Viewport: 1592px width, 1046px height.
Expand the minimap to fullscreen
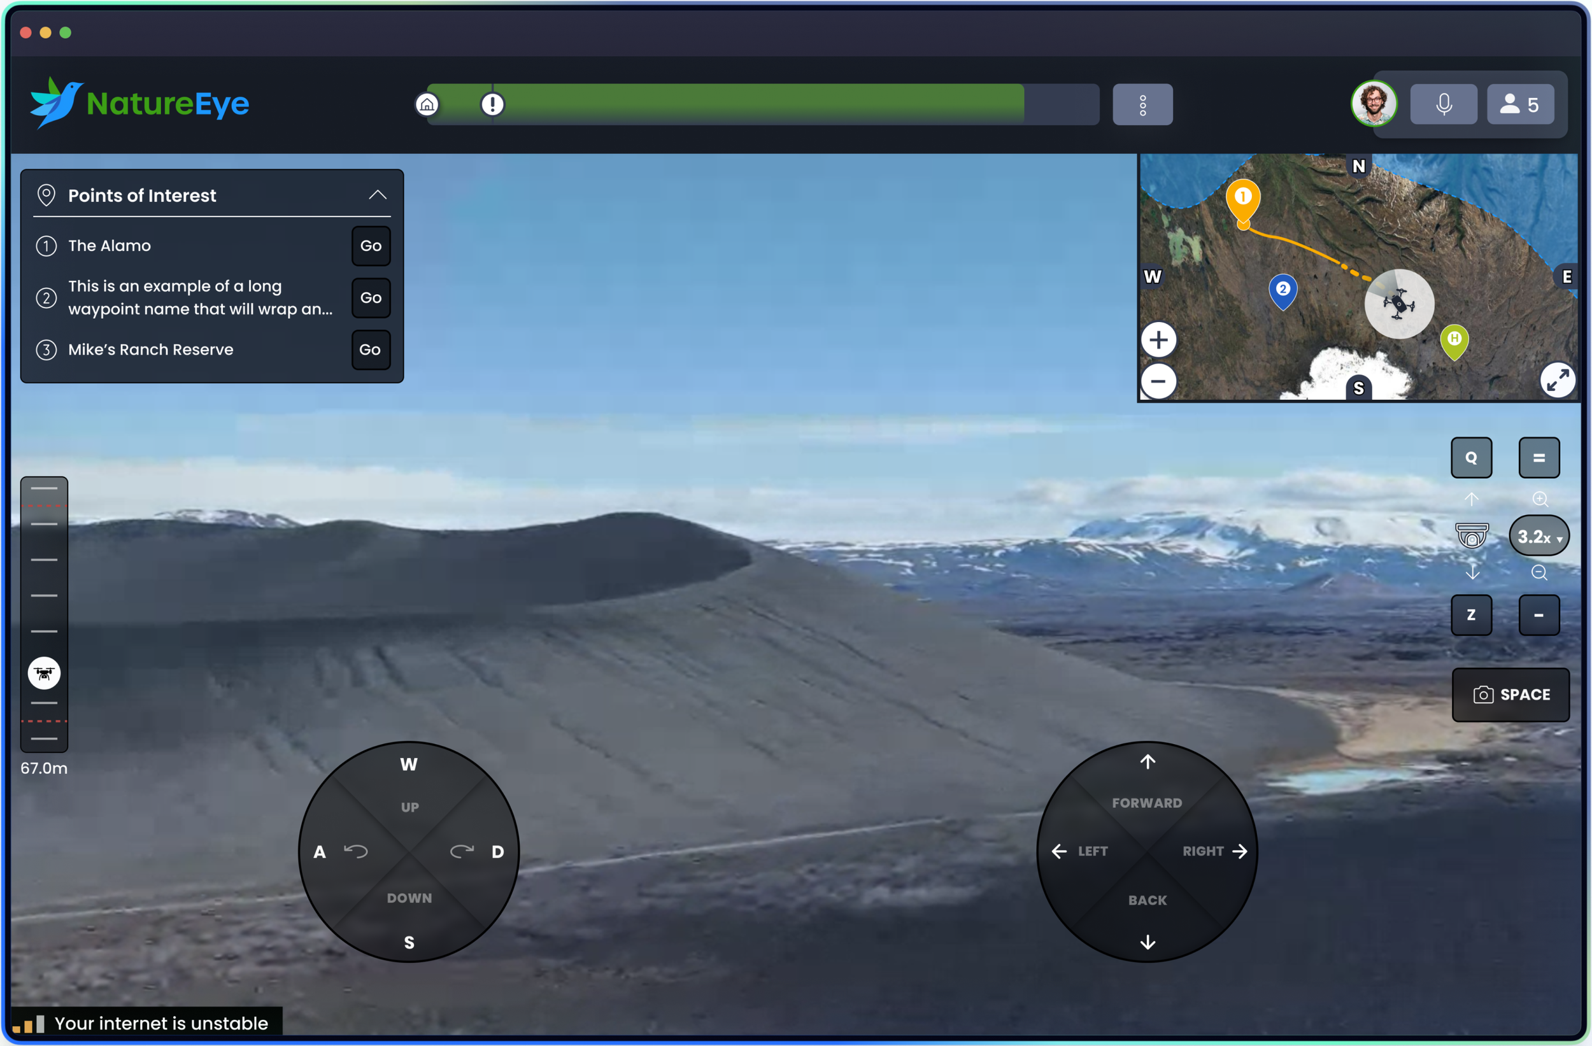tap(1556, 380)
